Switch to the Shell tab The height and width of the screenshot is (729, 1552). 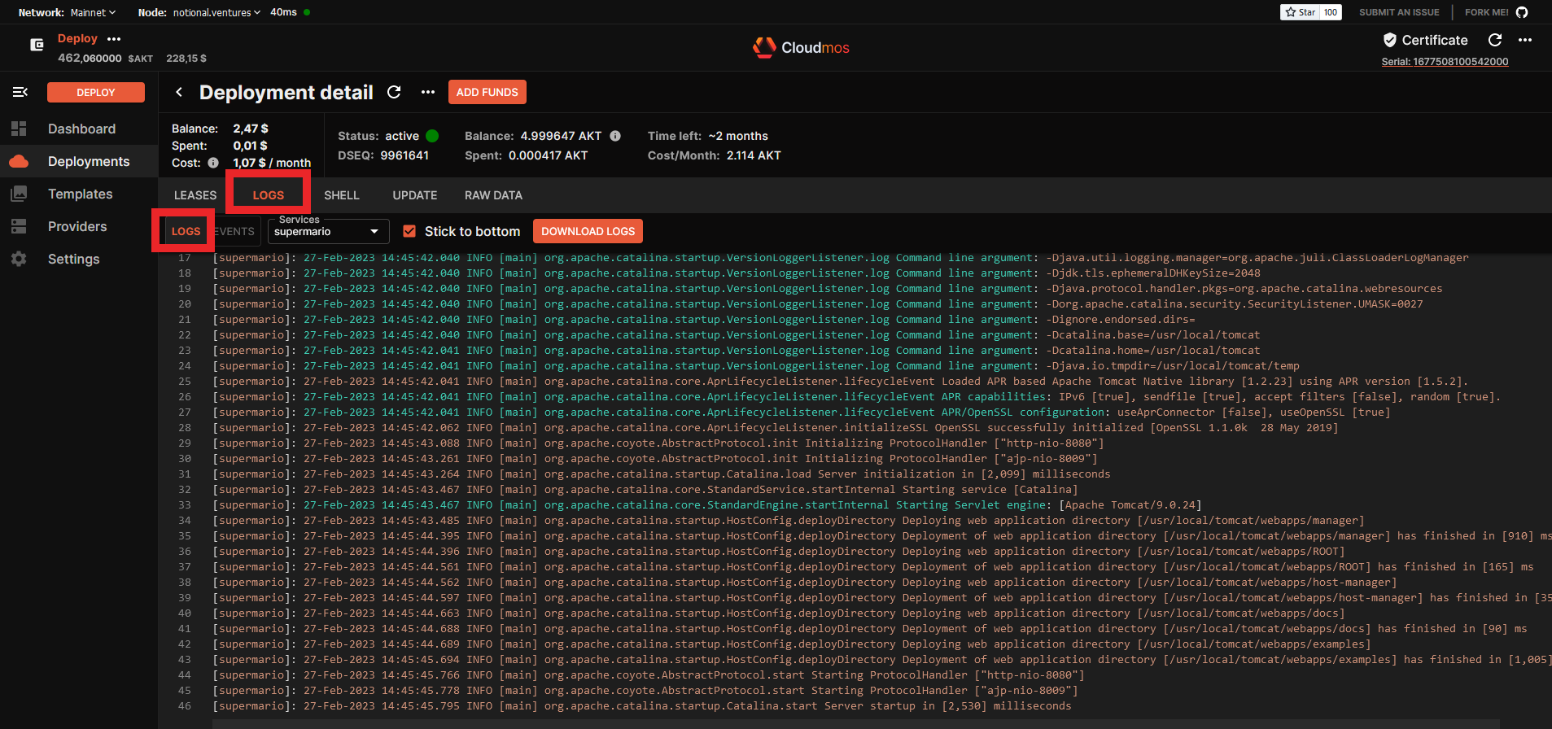point(341,195)
